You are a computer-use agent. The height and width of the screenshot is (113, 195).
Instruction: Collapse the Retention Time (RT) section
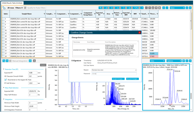3,69
